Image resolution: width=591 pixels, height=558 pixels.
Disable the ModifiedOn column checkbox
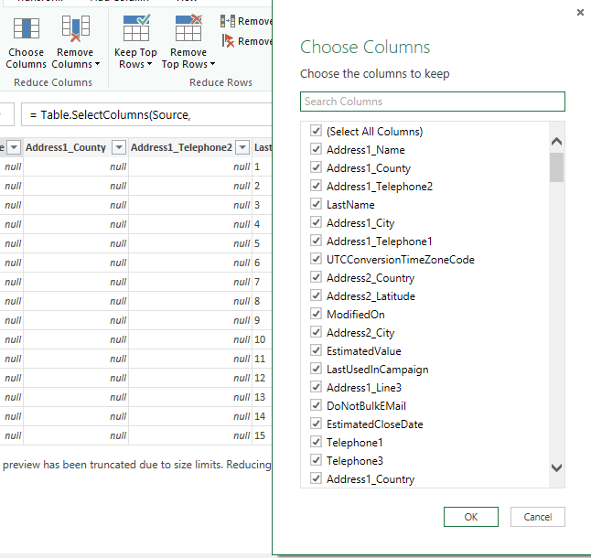pos(316,315)
